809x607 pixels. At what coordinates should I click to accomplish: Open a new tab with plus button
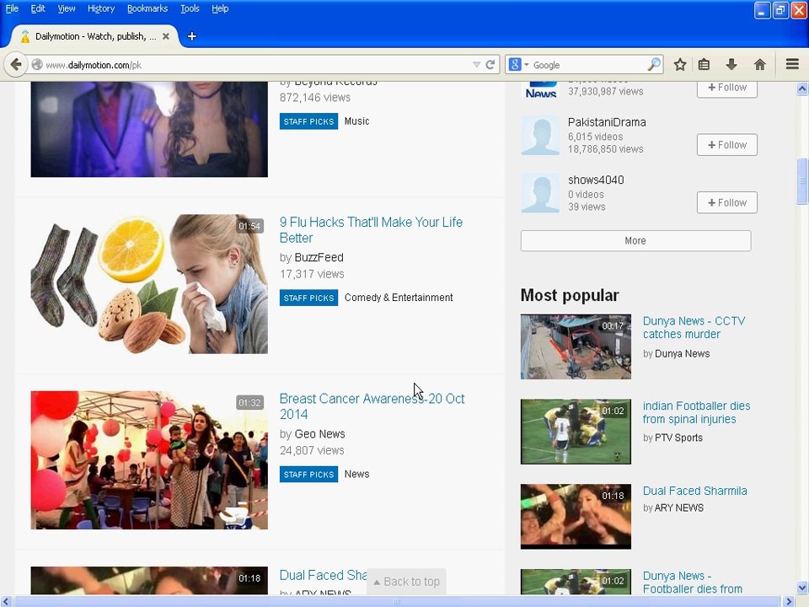click(191, 36)
